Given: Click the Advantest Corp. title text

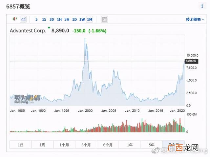Looking at the screenshot, I should coord(28,30).
